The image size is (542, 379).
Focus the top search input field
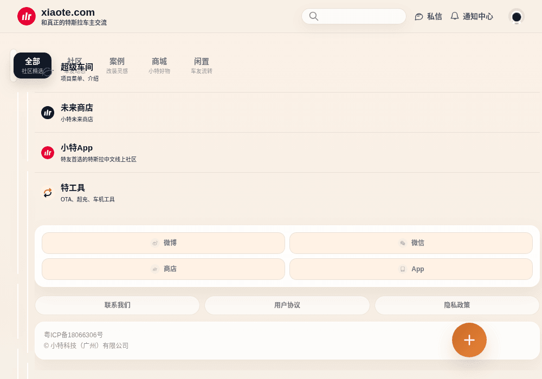[353, 16]
